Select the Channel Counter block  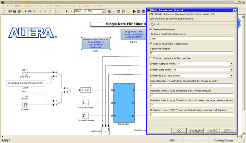pyautogui.click(x=85, y=116)
